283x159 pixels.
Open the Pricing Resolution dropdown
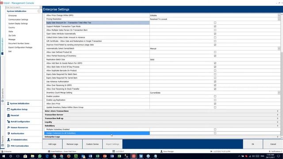coord(279,19)
